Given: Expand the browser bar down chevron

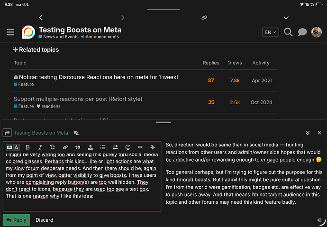Looking at the screenshot, I should click(x=286, y=18).
